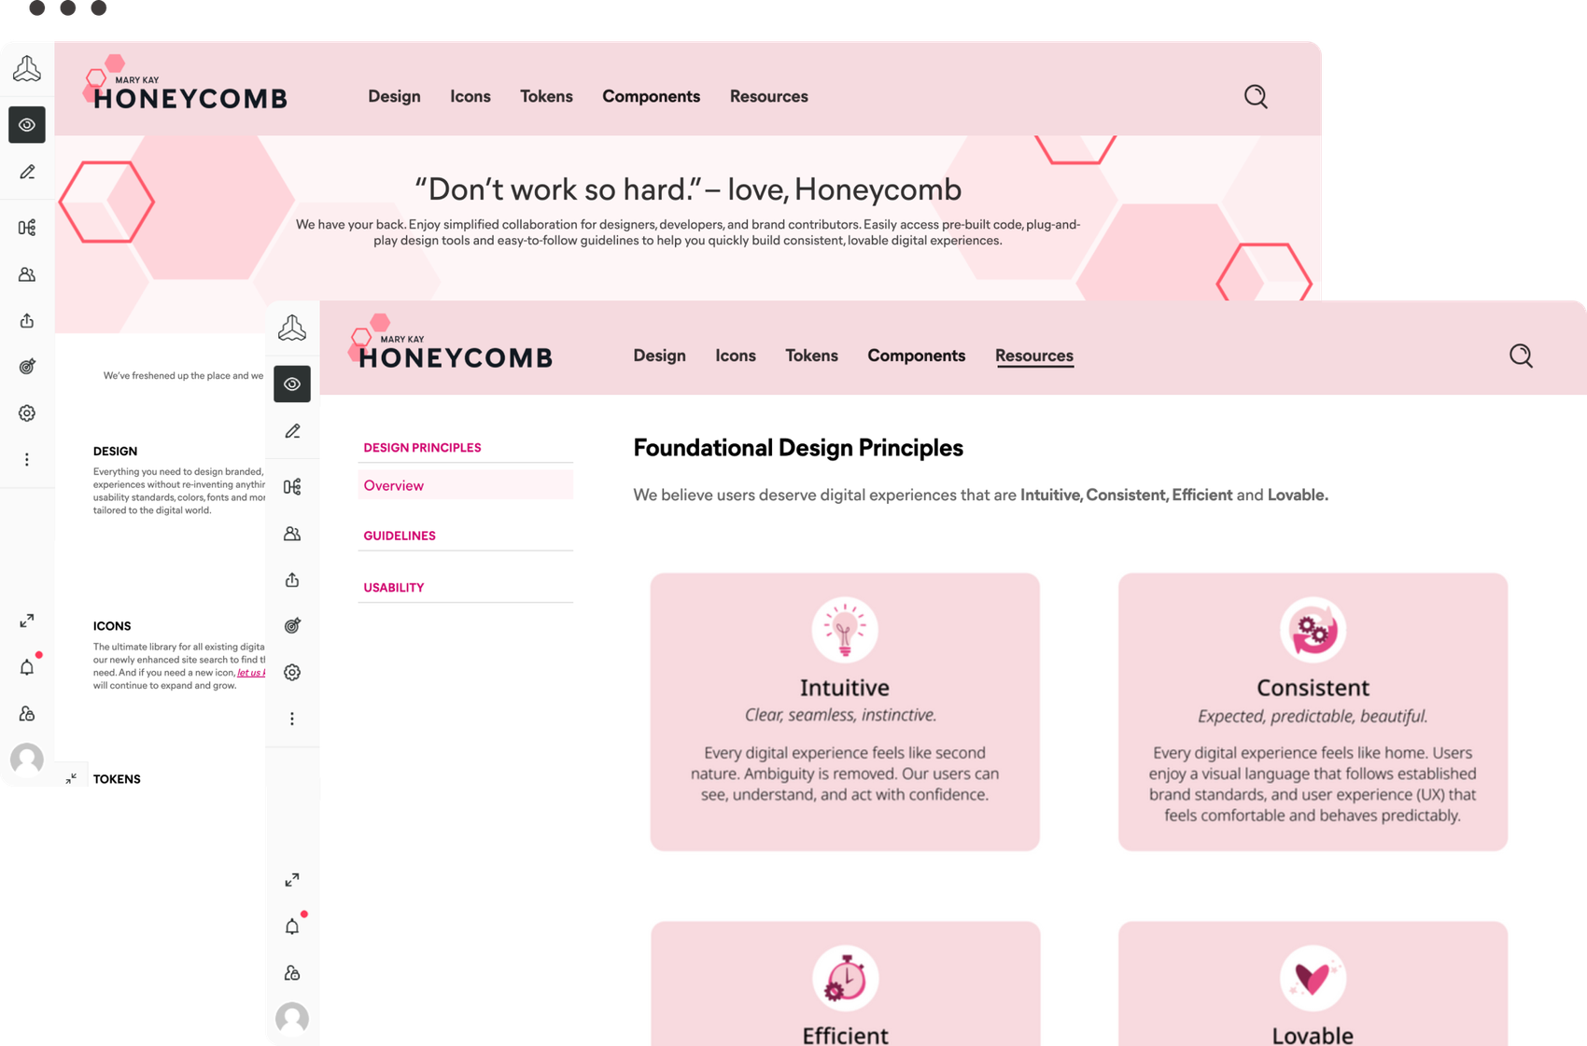
Task: Open the people icon in front window sidebar
Action: tap(292, 534)
